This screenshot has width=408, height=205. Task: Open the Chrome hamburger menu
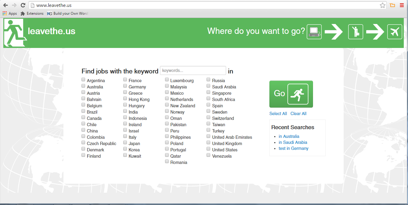[402, 5]
